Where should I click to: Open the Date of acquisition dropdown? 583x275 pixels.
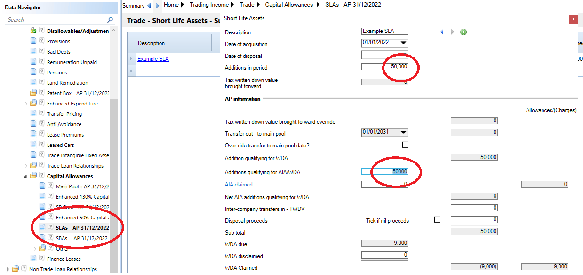pos(403,43)
